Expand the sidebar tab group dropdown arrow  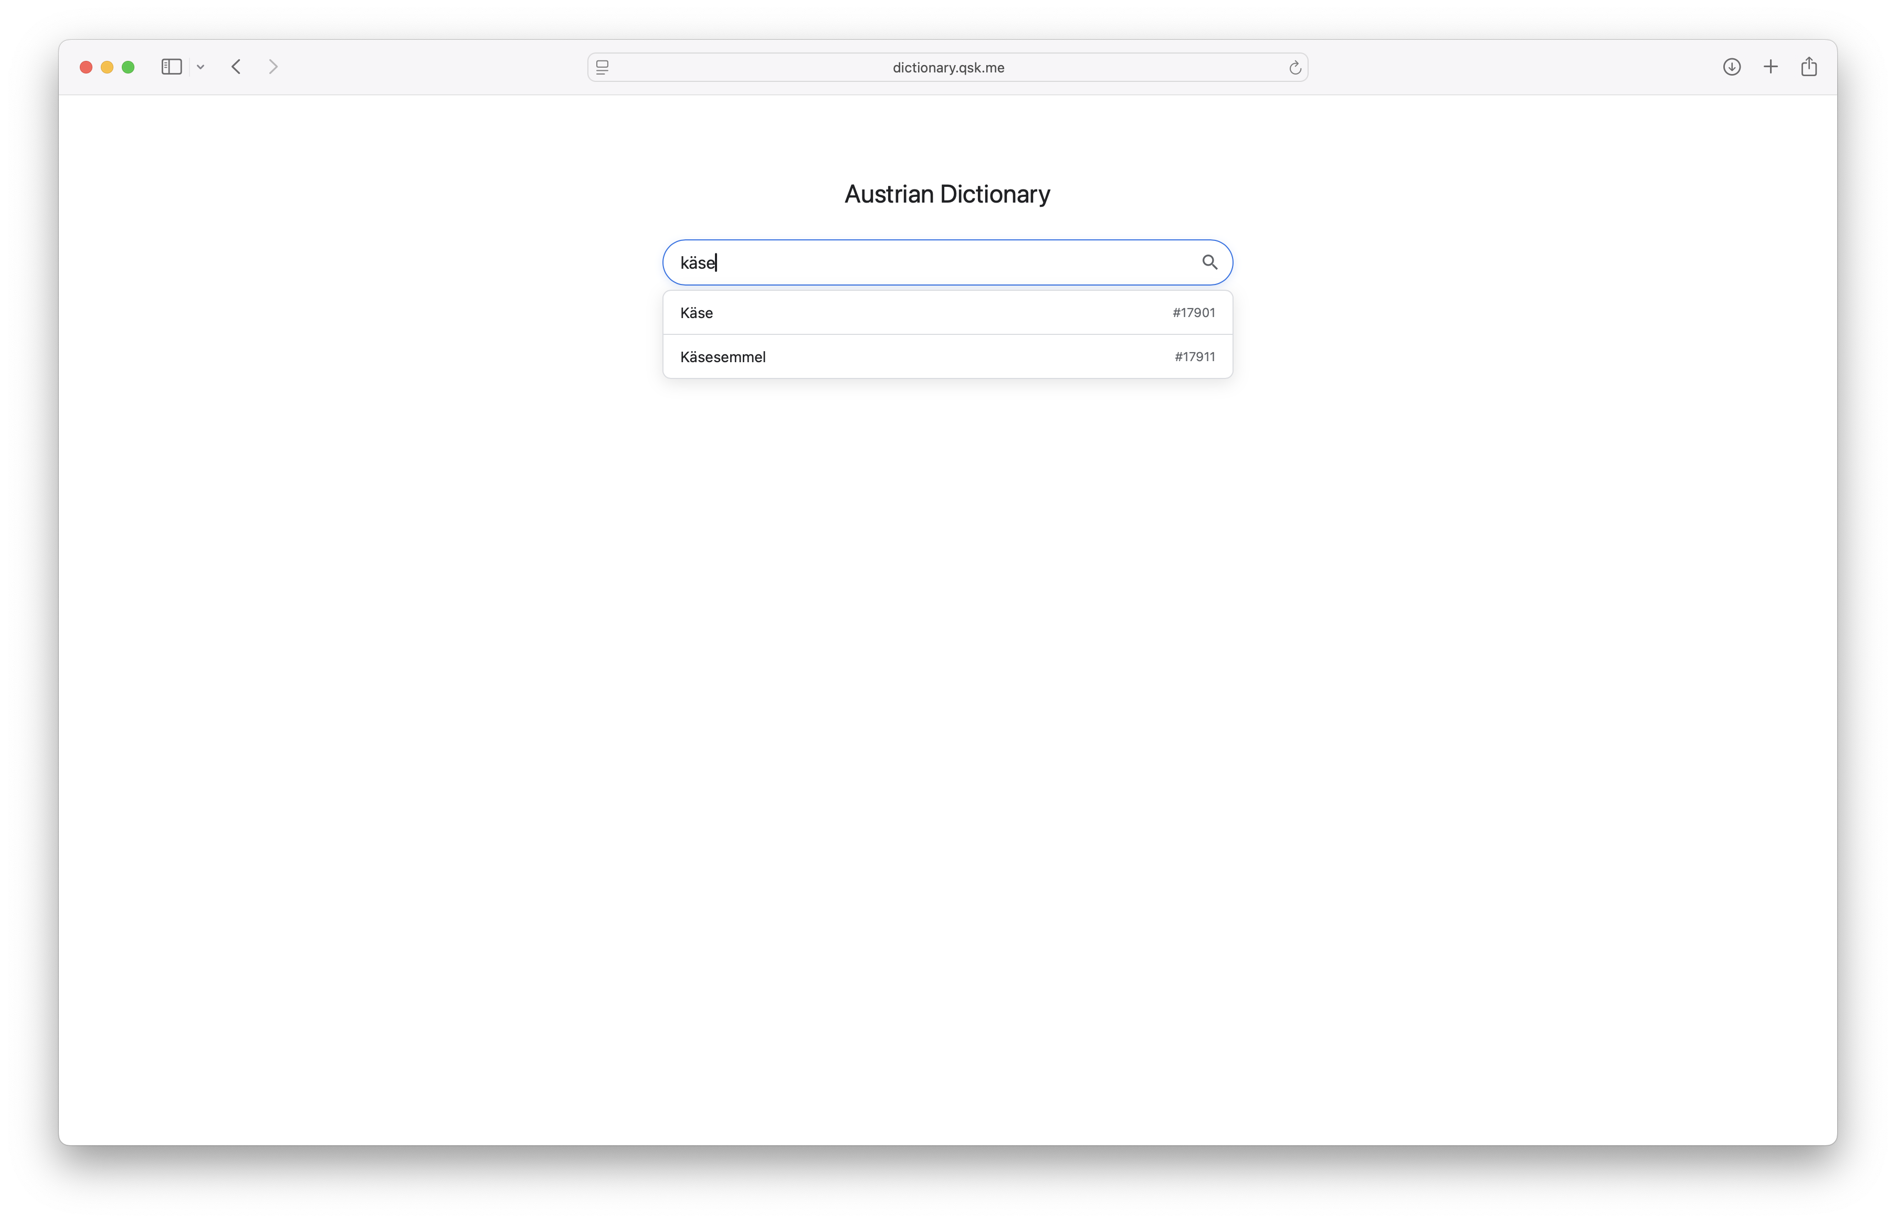pyautogui.click(x=201, y=68)
